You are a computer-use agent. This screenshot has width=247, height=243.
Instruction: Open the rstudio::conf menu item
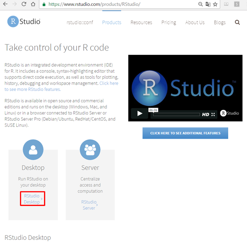coord(79,22)
